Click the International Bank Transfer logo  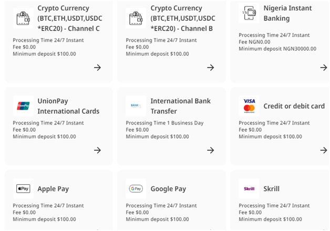point(136,106)
